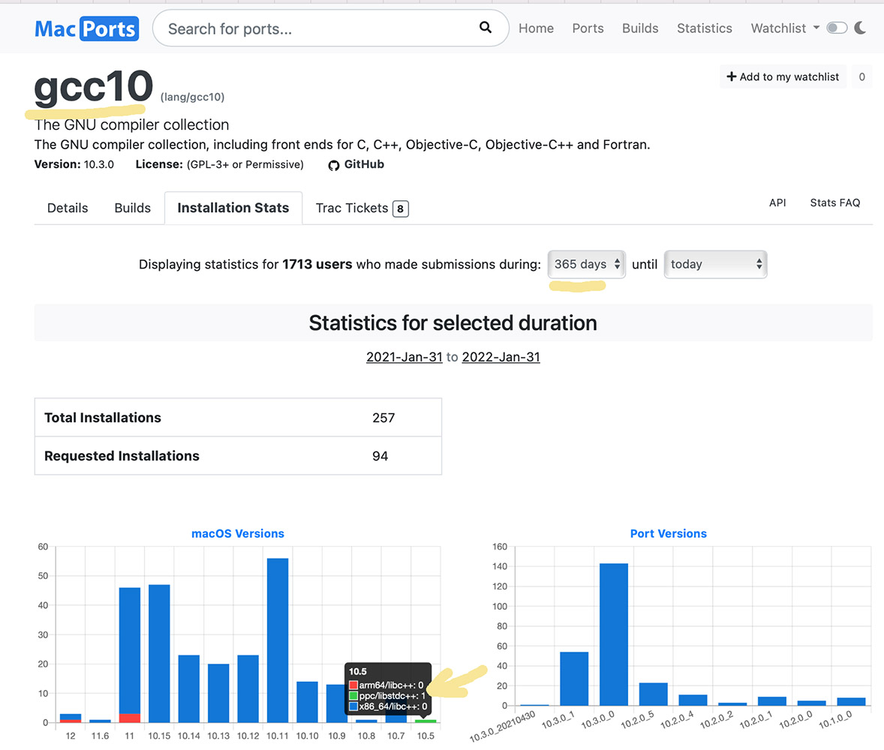Click the moon dark mode icon
This screenshot has width=884, height=750.
pyautogui.click(x=860, y=28)
